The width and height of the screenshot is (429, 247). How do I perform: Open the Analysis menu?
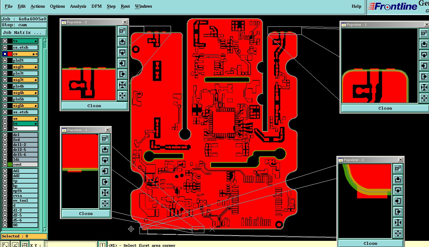click(x=78, y=6)
